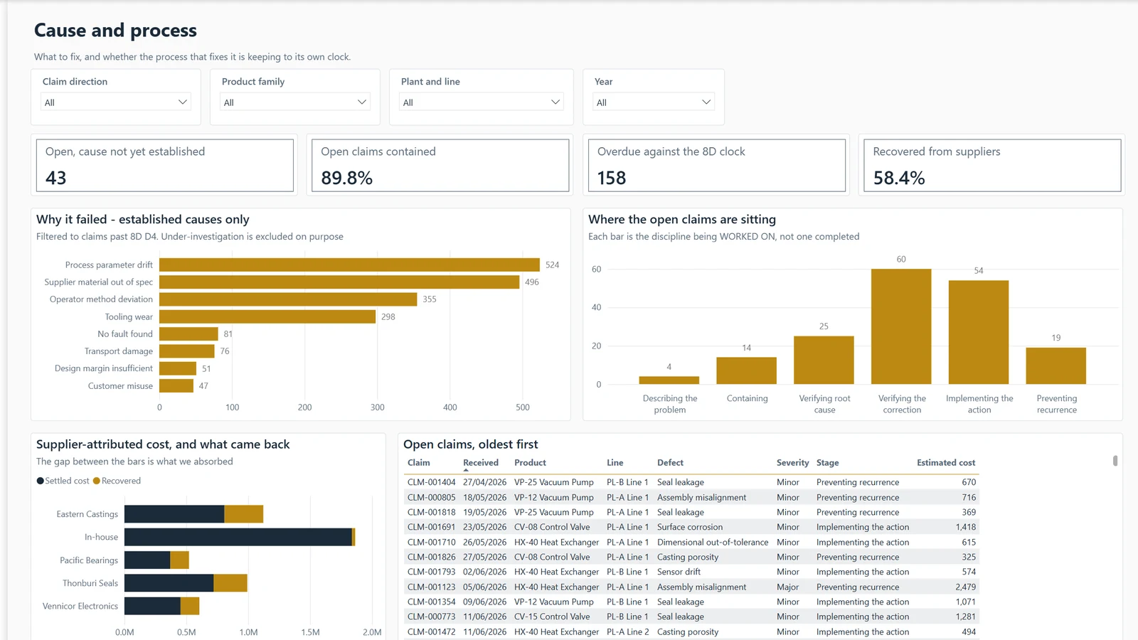
Task: Select the Implementing the action column
Action: [979, 333]
